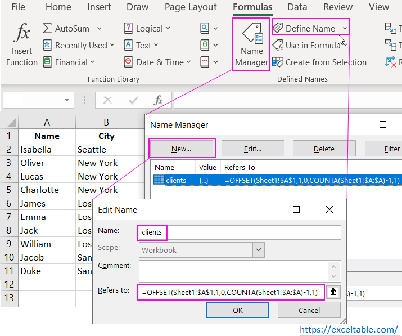The width and height of the screenshot is (402, 336).
Task: Click the AutoSum sigma icon
Action: (47, 28)
